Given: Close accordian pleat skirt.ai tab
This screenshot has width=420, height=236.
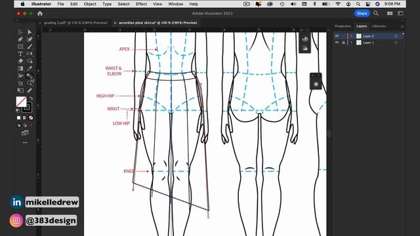Looking at the screenshot, I should [x=115, y=23].
